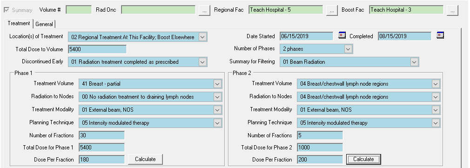Expand Location(s) of Treatment dropdown
The image size is (470, 168).
(202, 37)
